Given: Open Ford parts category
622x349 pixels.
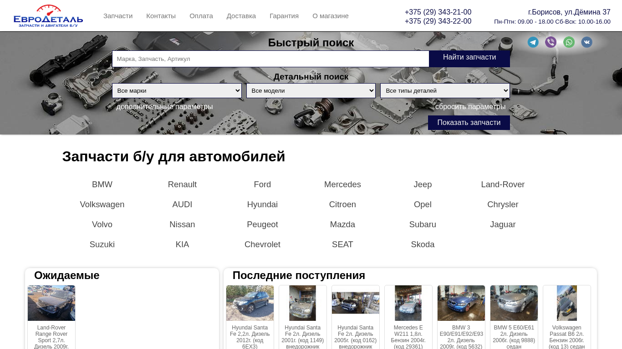Looking at the screenshot, I should coord(262,184).
